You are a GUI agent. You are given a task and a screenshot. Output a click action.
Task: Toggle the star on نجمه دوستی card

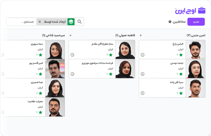[x=181, y=74]
